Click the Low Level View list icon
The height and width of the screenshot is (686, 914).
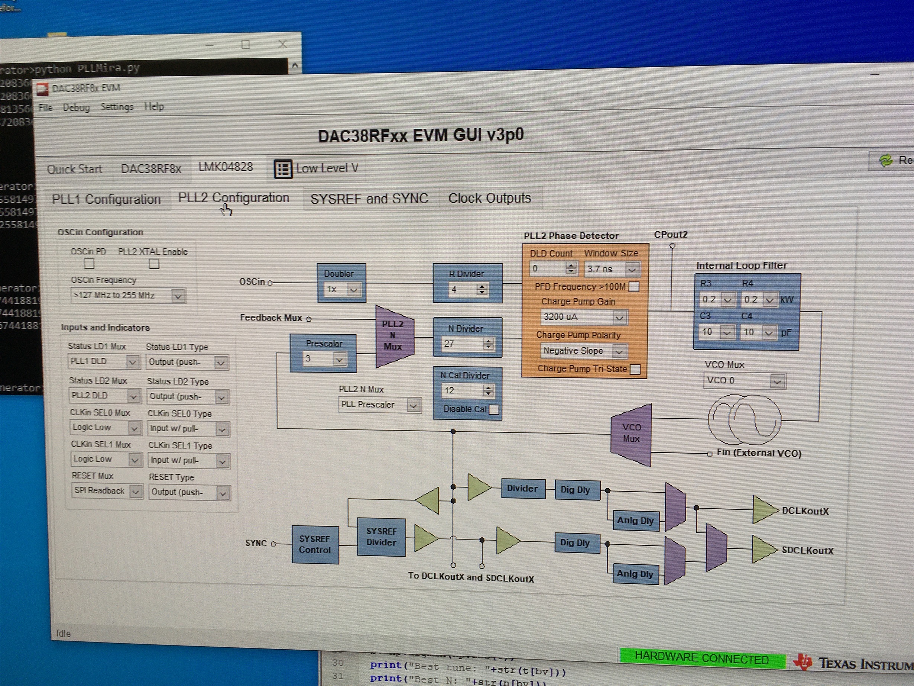[x=283, y=169]
